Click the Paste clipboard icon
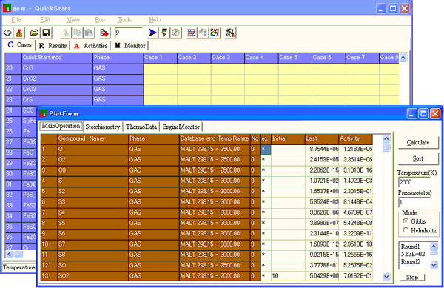The width and height of the screenshot is (444, 288). coord(89,33)
